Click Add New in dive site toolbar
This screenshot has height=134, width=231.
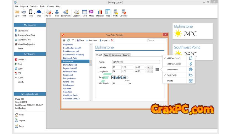pos(91,40)
